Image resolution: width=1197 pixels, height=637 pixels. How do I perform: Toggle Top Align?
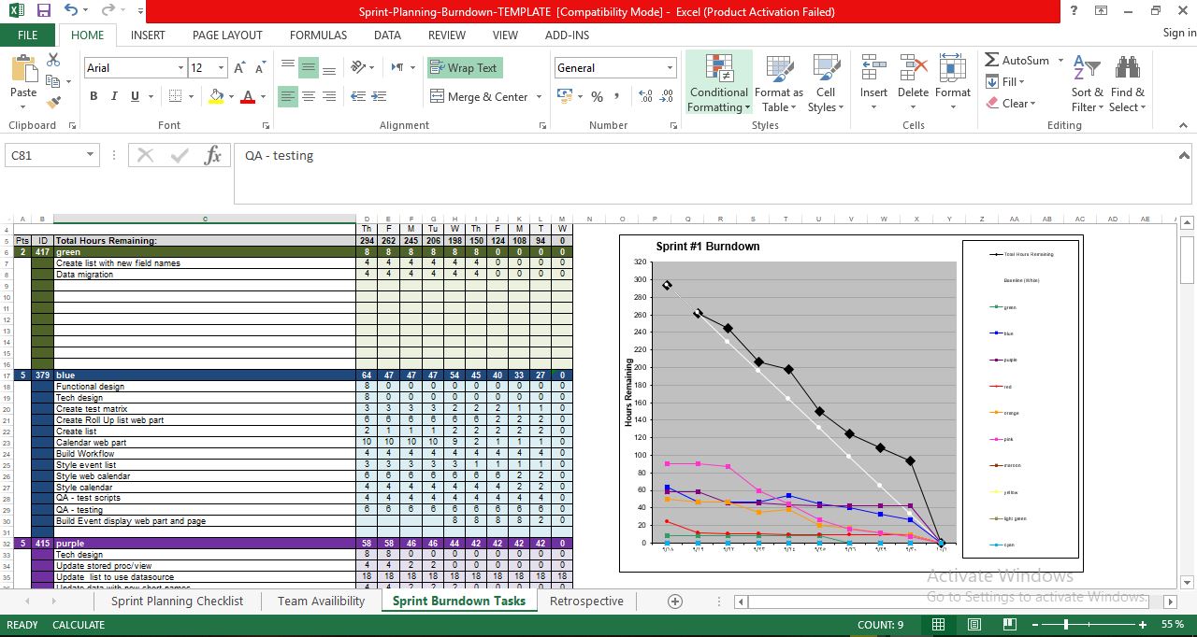click(x=288, y=67)
